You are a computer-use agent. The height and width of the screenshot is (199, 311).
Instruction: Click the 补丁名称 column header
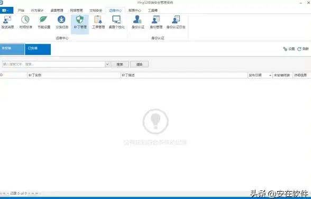(x=74, y=75)
